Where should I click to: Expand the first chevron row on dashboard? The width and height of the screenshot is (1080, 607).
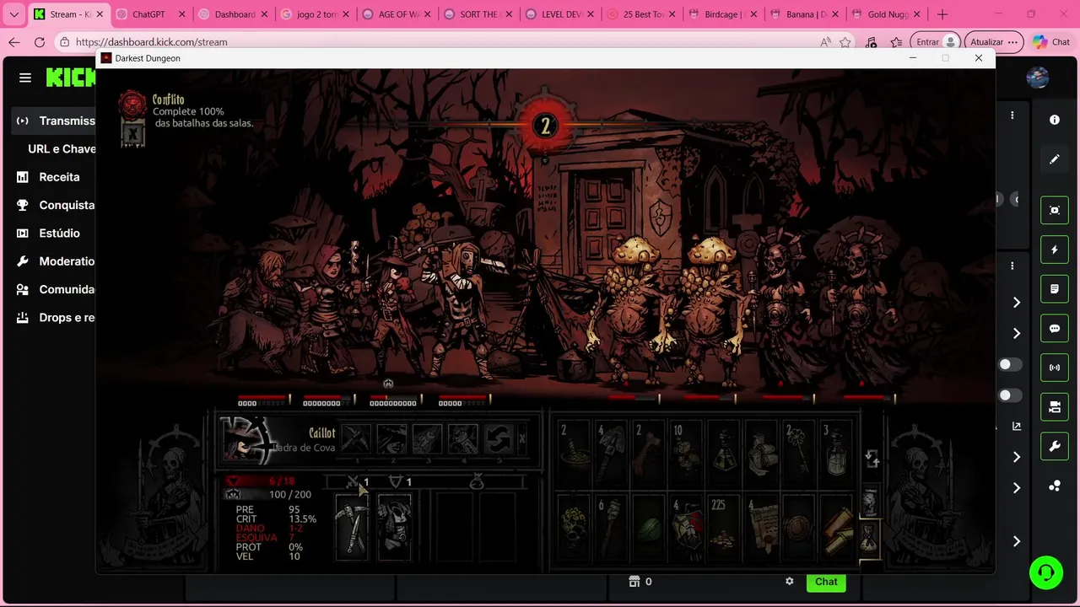click(x=1017, y=303)
